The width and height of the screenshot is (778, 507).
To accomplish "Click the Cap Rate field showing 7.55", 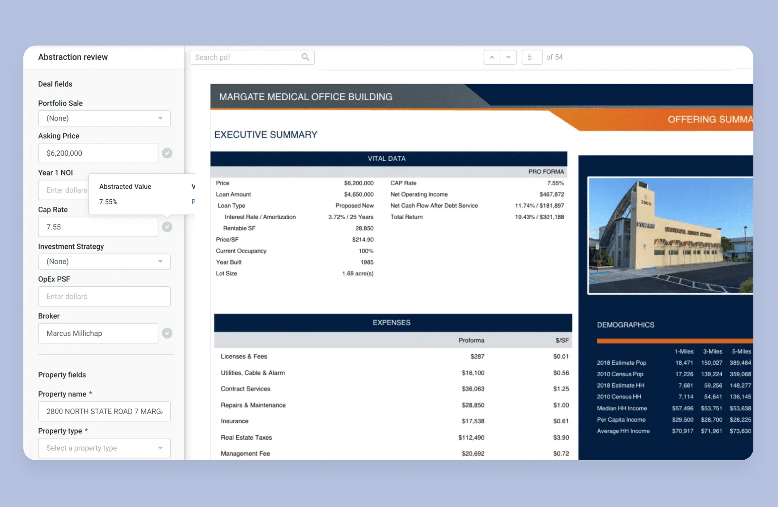I will tap(98, 227).
